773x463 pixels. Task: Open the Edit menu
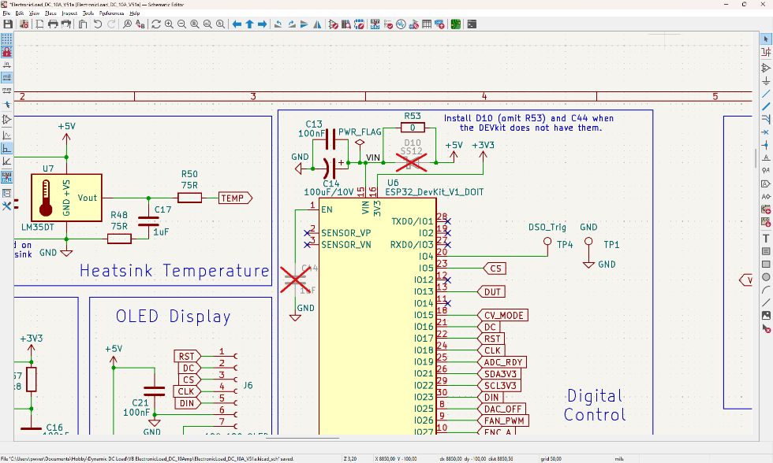tap(20, 13)
